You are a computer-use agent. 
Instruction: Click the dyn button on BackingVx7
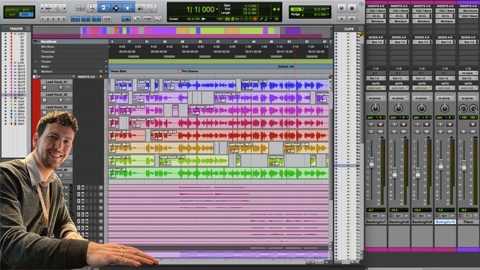(375, 216)
